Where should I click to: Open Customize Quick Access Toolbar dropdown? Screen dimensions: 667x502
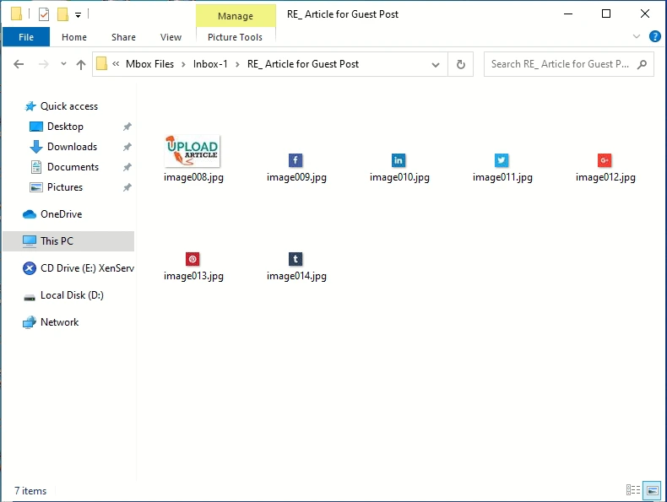coord(78,15)
